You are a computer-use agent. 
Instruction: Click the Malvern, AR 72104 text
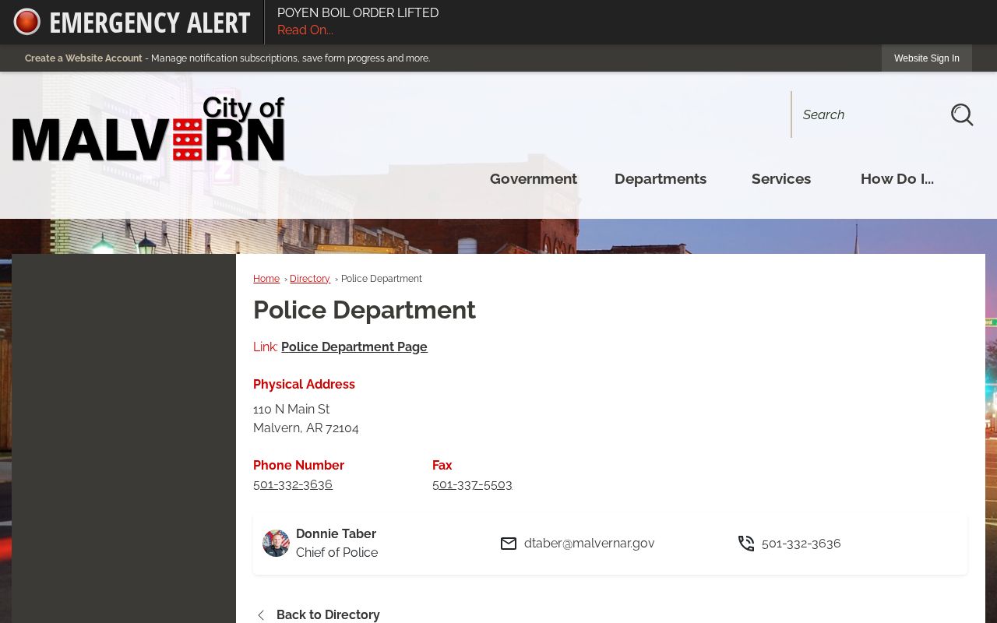(306, 428)
